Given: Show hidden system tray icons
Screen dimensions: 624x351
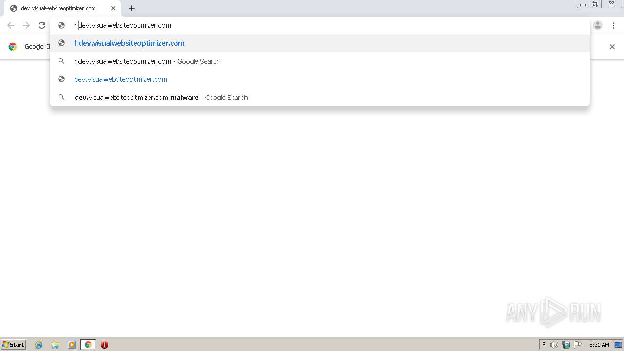Looking at the screenshot, I should click(544, 345).
